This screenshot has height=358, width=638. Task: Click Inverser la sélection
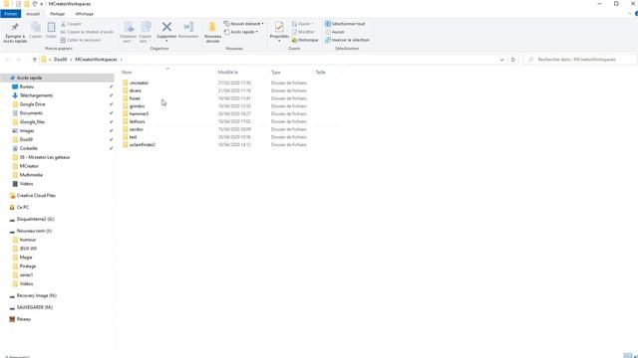[x=347, y=40]
